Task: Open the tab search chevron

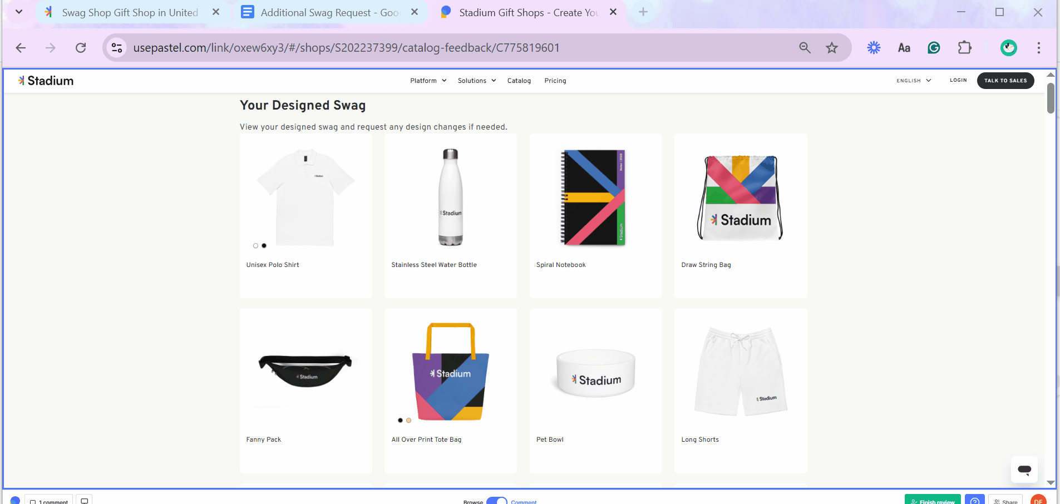Action: click(19, 12)
